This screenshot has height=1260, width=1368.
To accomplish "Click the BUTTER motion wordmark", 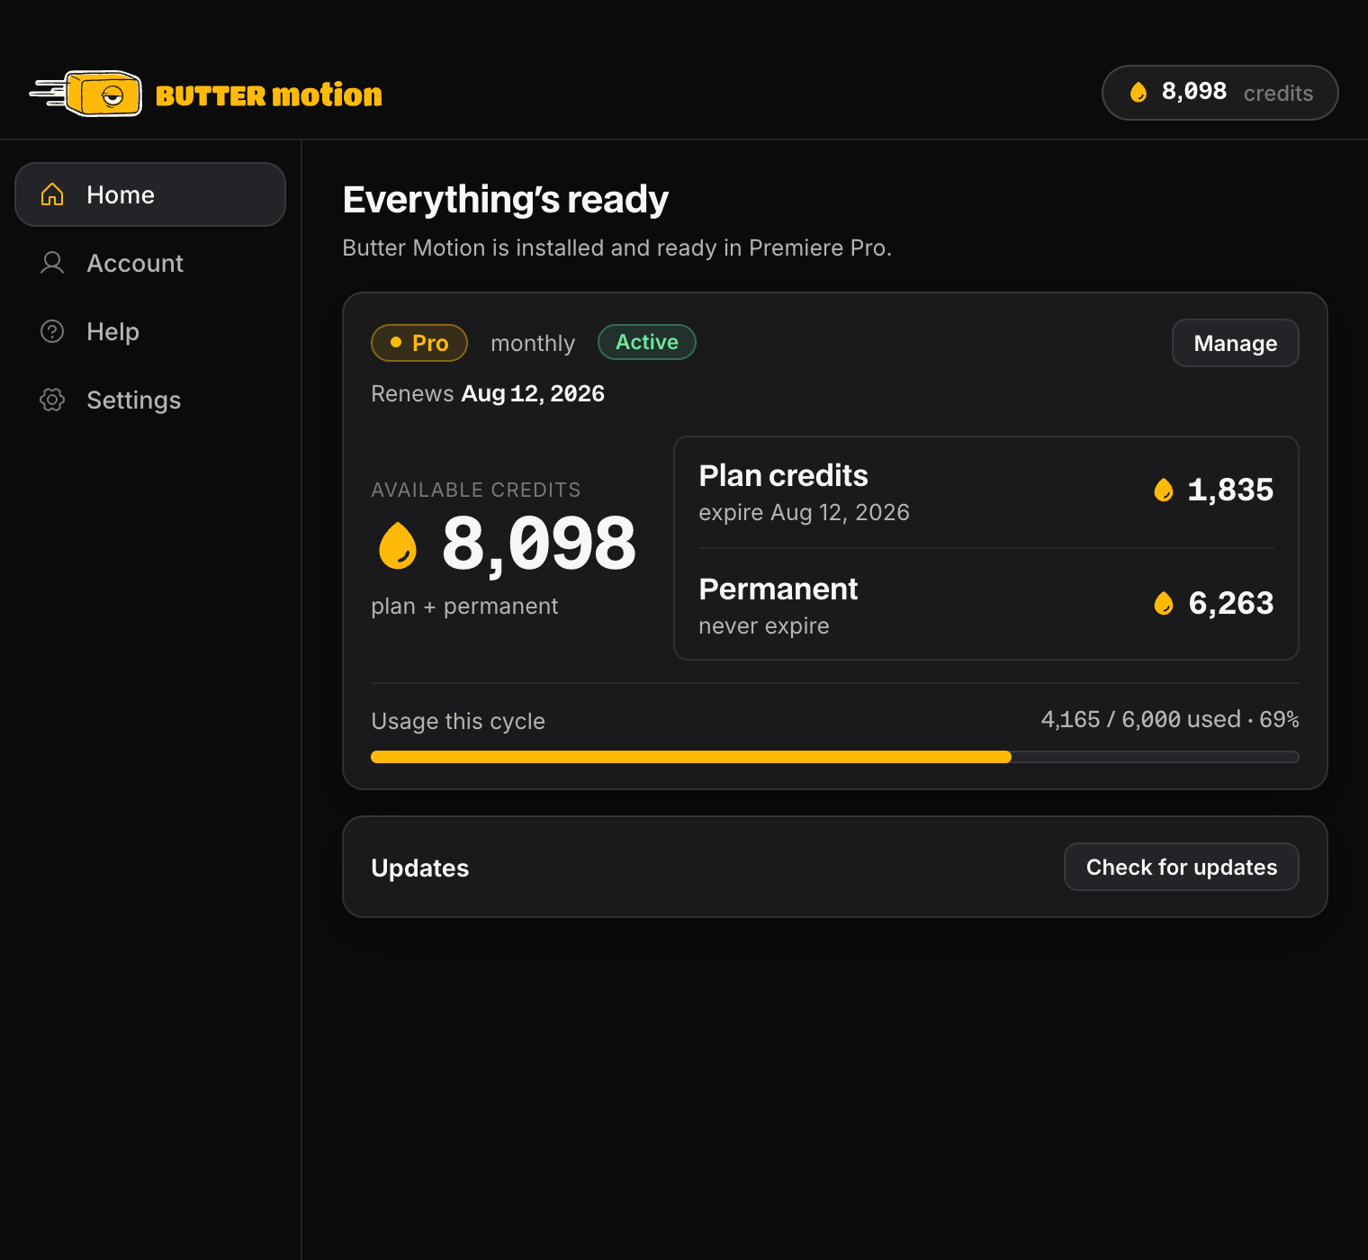I will coord(269,94).
